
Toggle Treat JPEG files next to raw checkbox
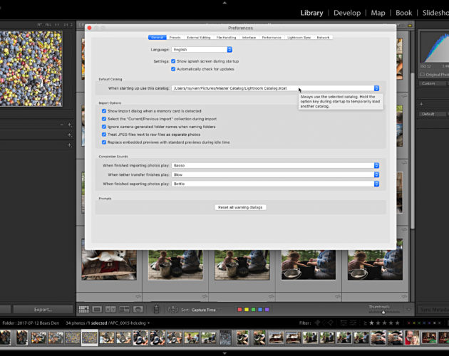point(104,135)
